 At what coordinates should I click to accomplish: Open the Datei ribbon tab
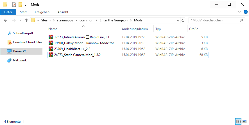[8, 12]
